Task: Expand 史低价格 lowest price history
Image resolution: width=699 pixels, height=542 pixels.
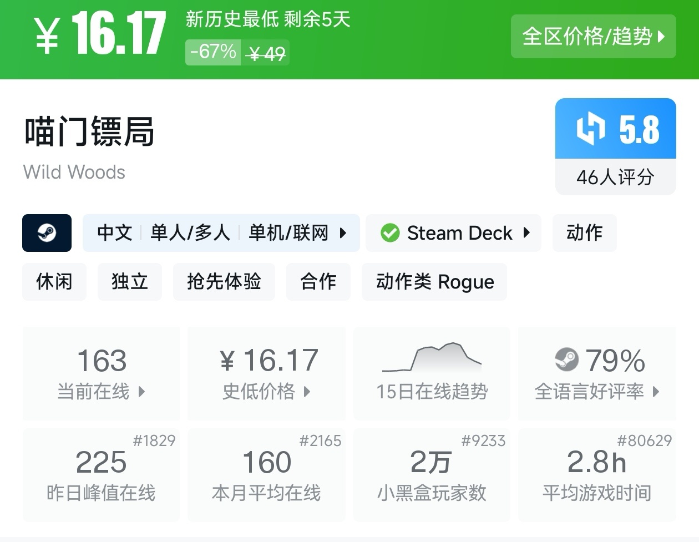Action: 307,392
